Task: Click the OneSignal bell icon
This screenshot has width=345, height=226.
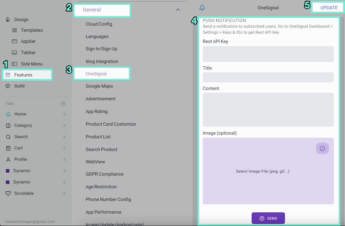Action: click(x=202, y=8)
